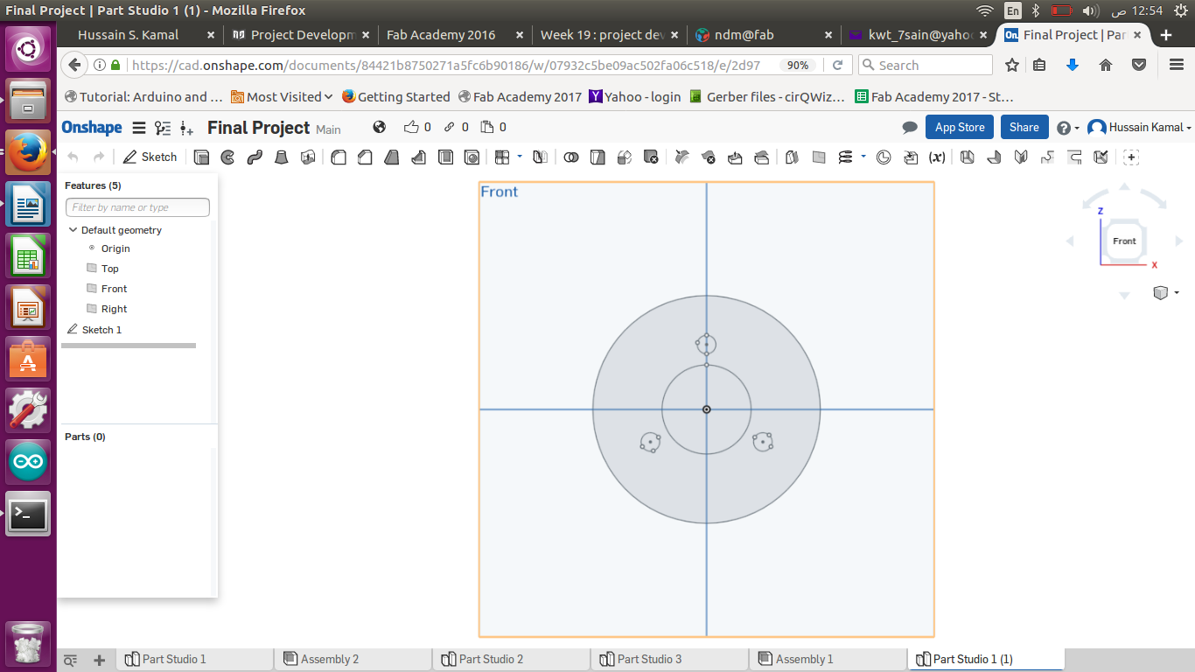Click the Helix tool icon
This screenshot has height=672, width=1195.
click(x=845, y=157)
